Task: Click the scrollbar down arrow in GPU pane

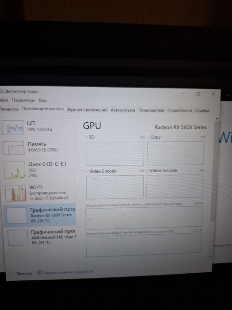Action: point(210,256)
